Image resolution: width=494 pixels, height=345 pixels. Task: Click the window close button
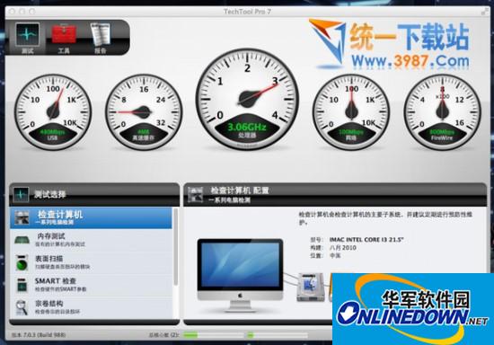click(12, 12)
